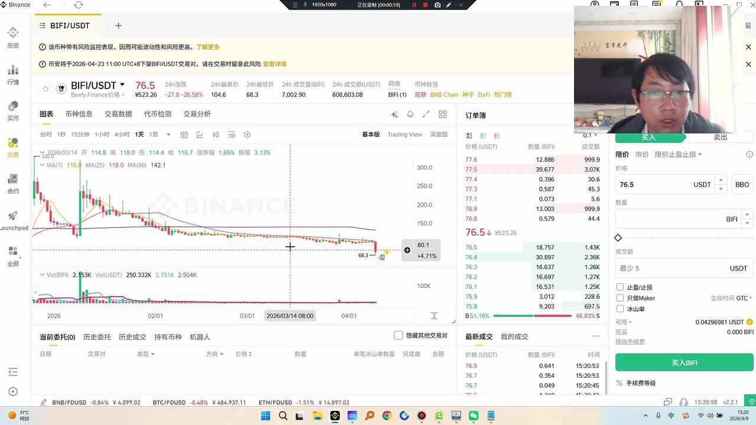Switch chart to Trading View mode
The width and height of the screenshot is (756, 425).
[405, 135]
